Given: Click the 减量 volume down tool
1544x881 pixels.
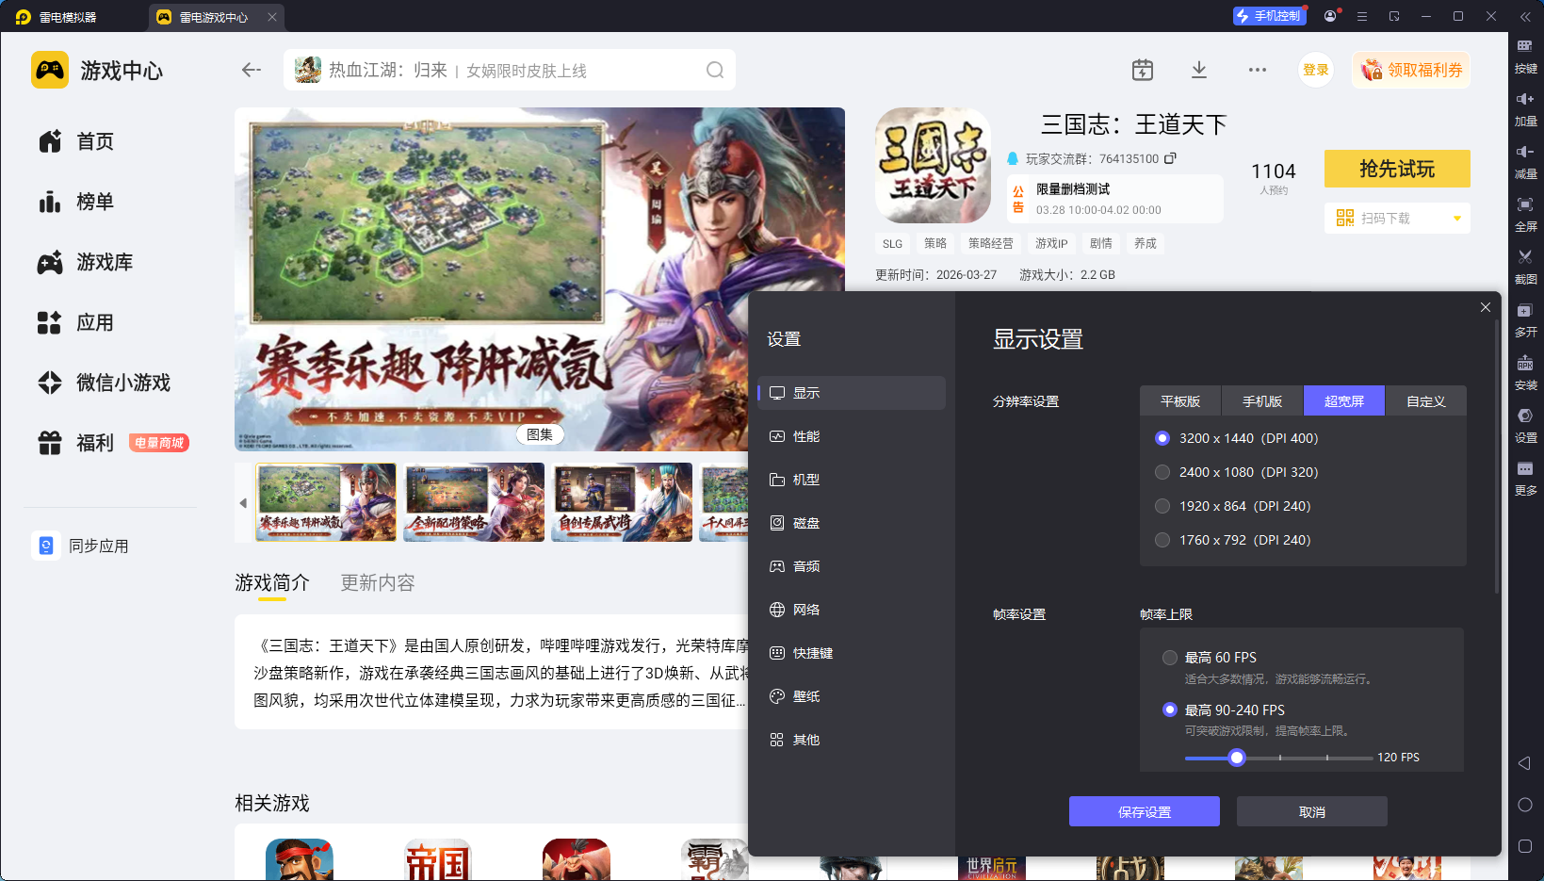Looking at the screenshot, I should [1525, 162].
